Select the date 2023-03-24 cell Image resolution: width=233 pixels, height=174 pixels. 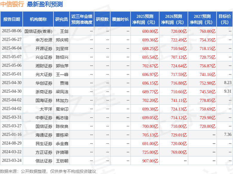[x=12, y=160]
